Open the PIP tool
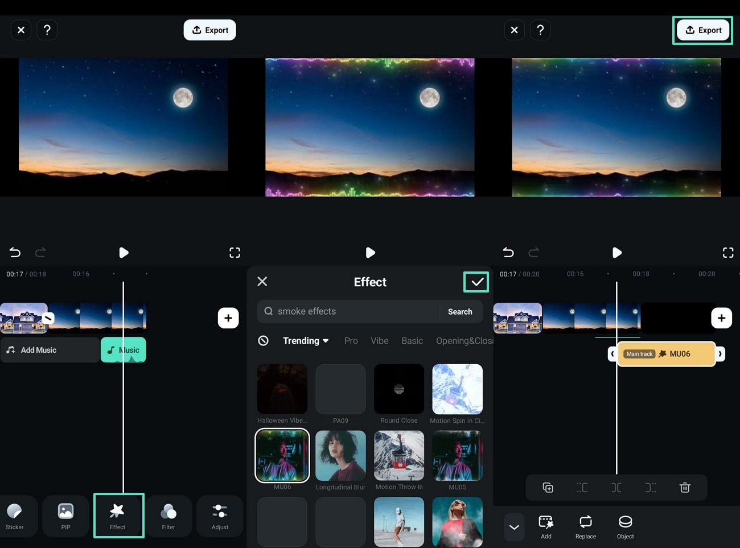This screenshot has height=548, width=740. (66, 516)
